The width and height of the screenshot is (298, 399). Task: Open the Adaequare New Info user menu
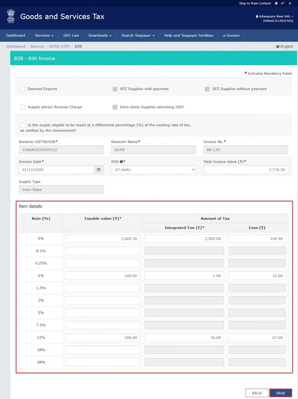(x=275, y=17)
